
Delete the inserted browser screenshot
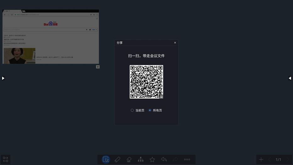pos(98,67)
